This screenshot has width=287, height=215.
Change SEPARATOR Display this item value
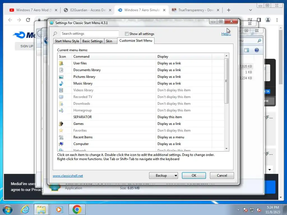(170, 117)
